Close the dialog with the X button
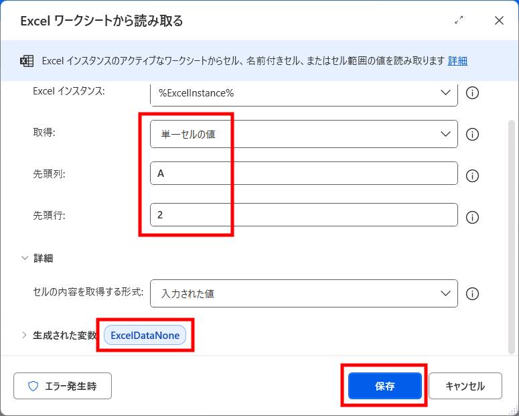 tap(499, 21)
